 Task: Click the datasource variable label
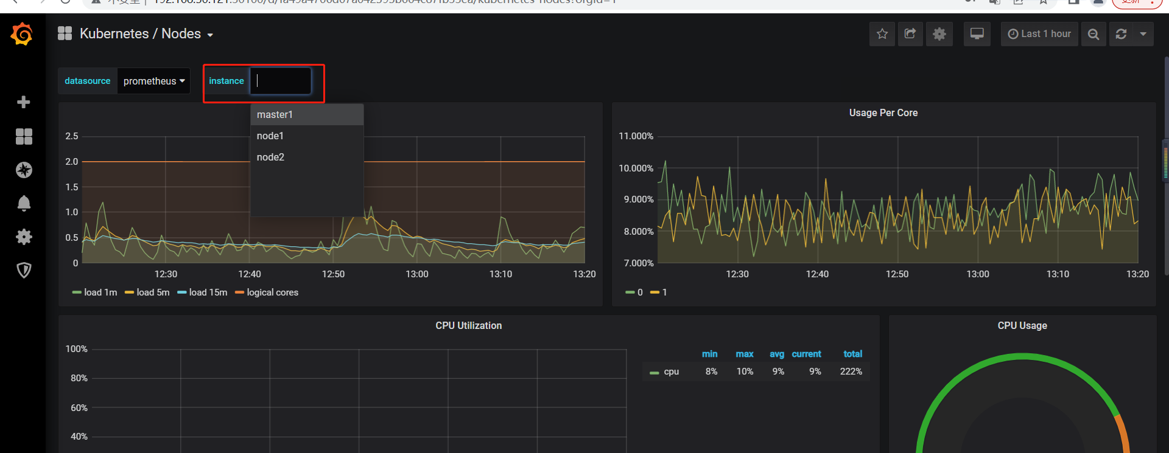click(x=88, y=81)
